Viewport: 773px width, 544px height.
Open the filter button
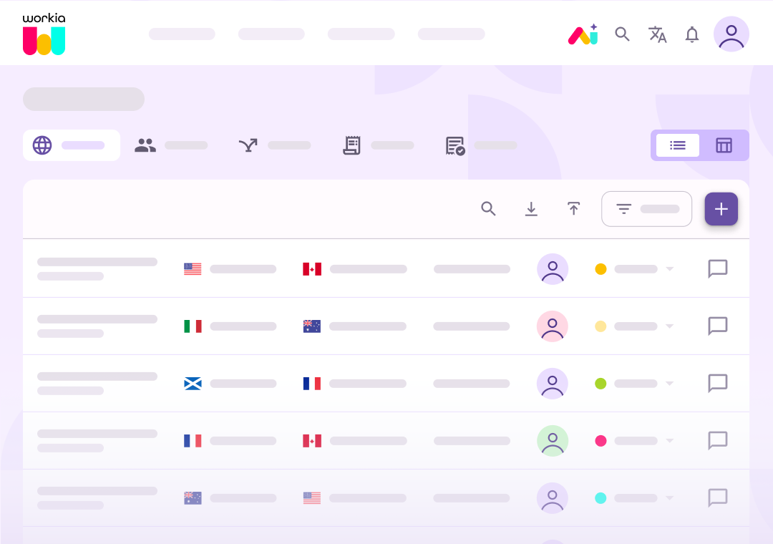click(646, 208)
